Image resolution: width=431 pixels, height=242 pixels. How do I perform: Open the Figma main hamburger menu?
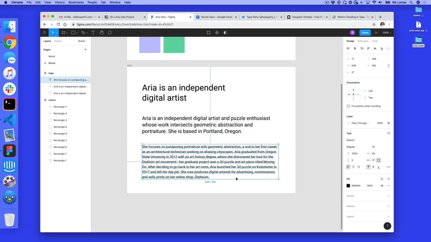pyautogui.click(x=44, y=32)
